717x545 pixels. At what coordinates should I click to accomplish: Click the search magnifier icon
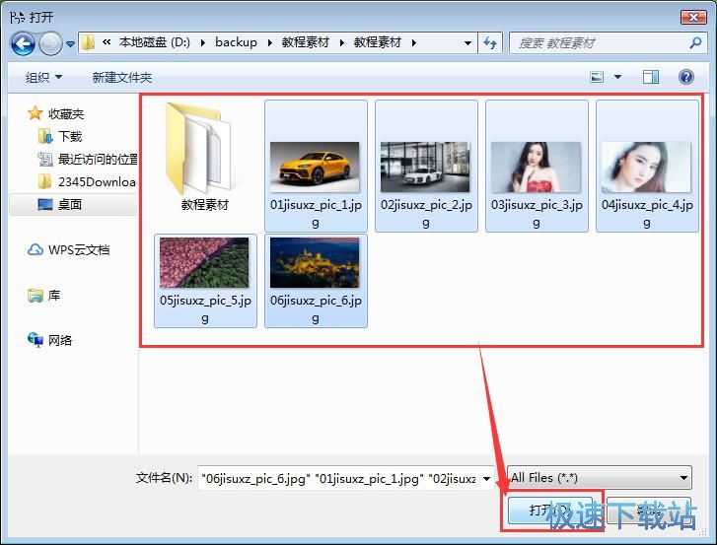(695, 43)
